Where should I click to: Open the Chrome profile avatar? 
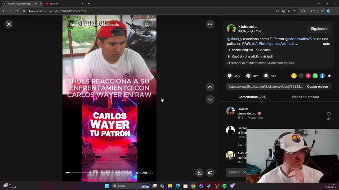pyautogui.click(x=329, y=11)
